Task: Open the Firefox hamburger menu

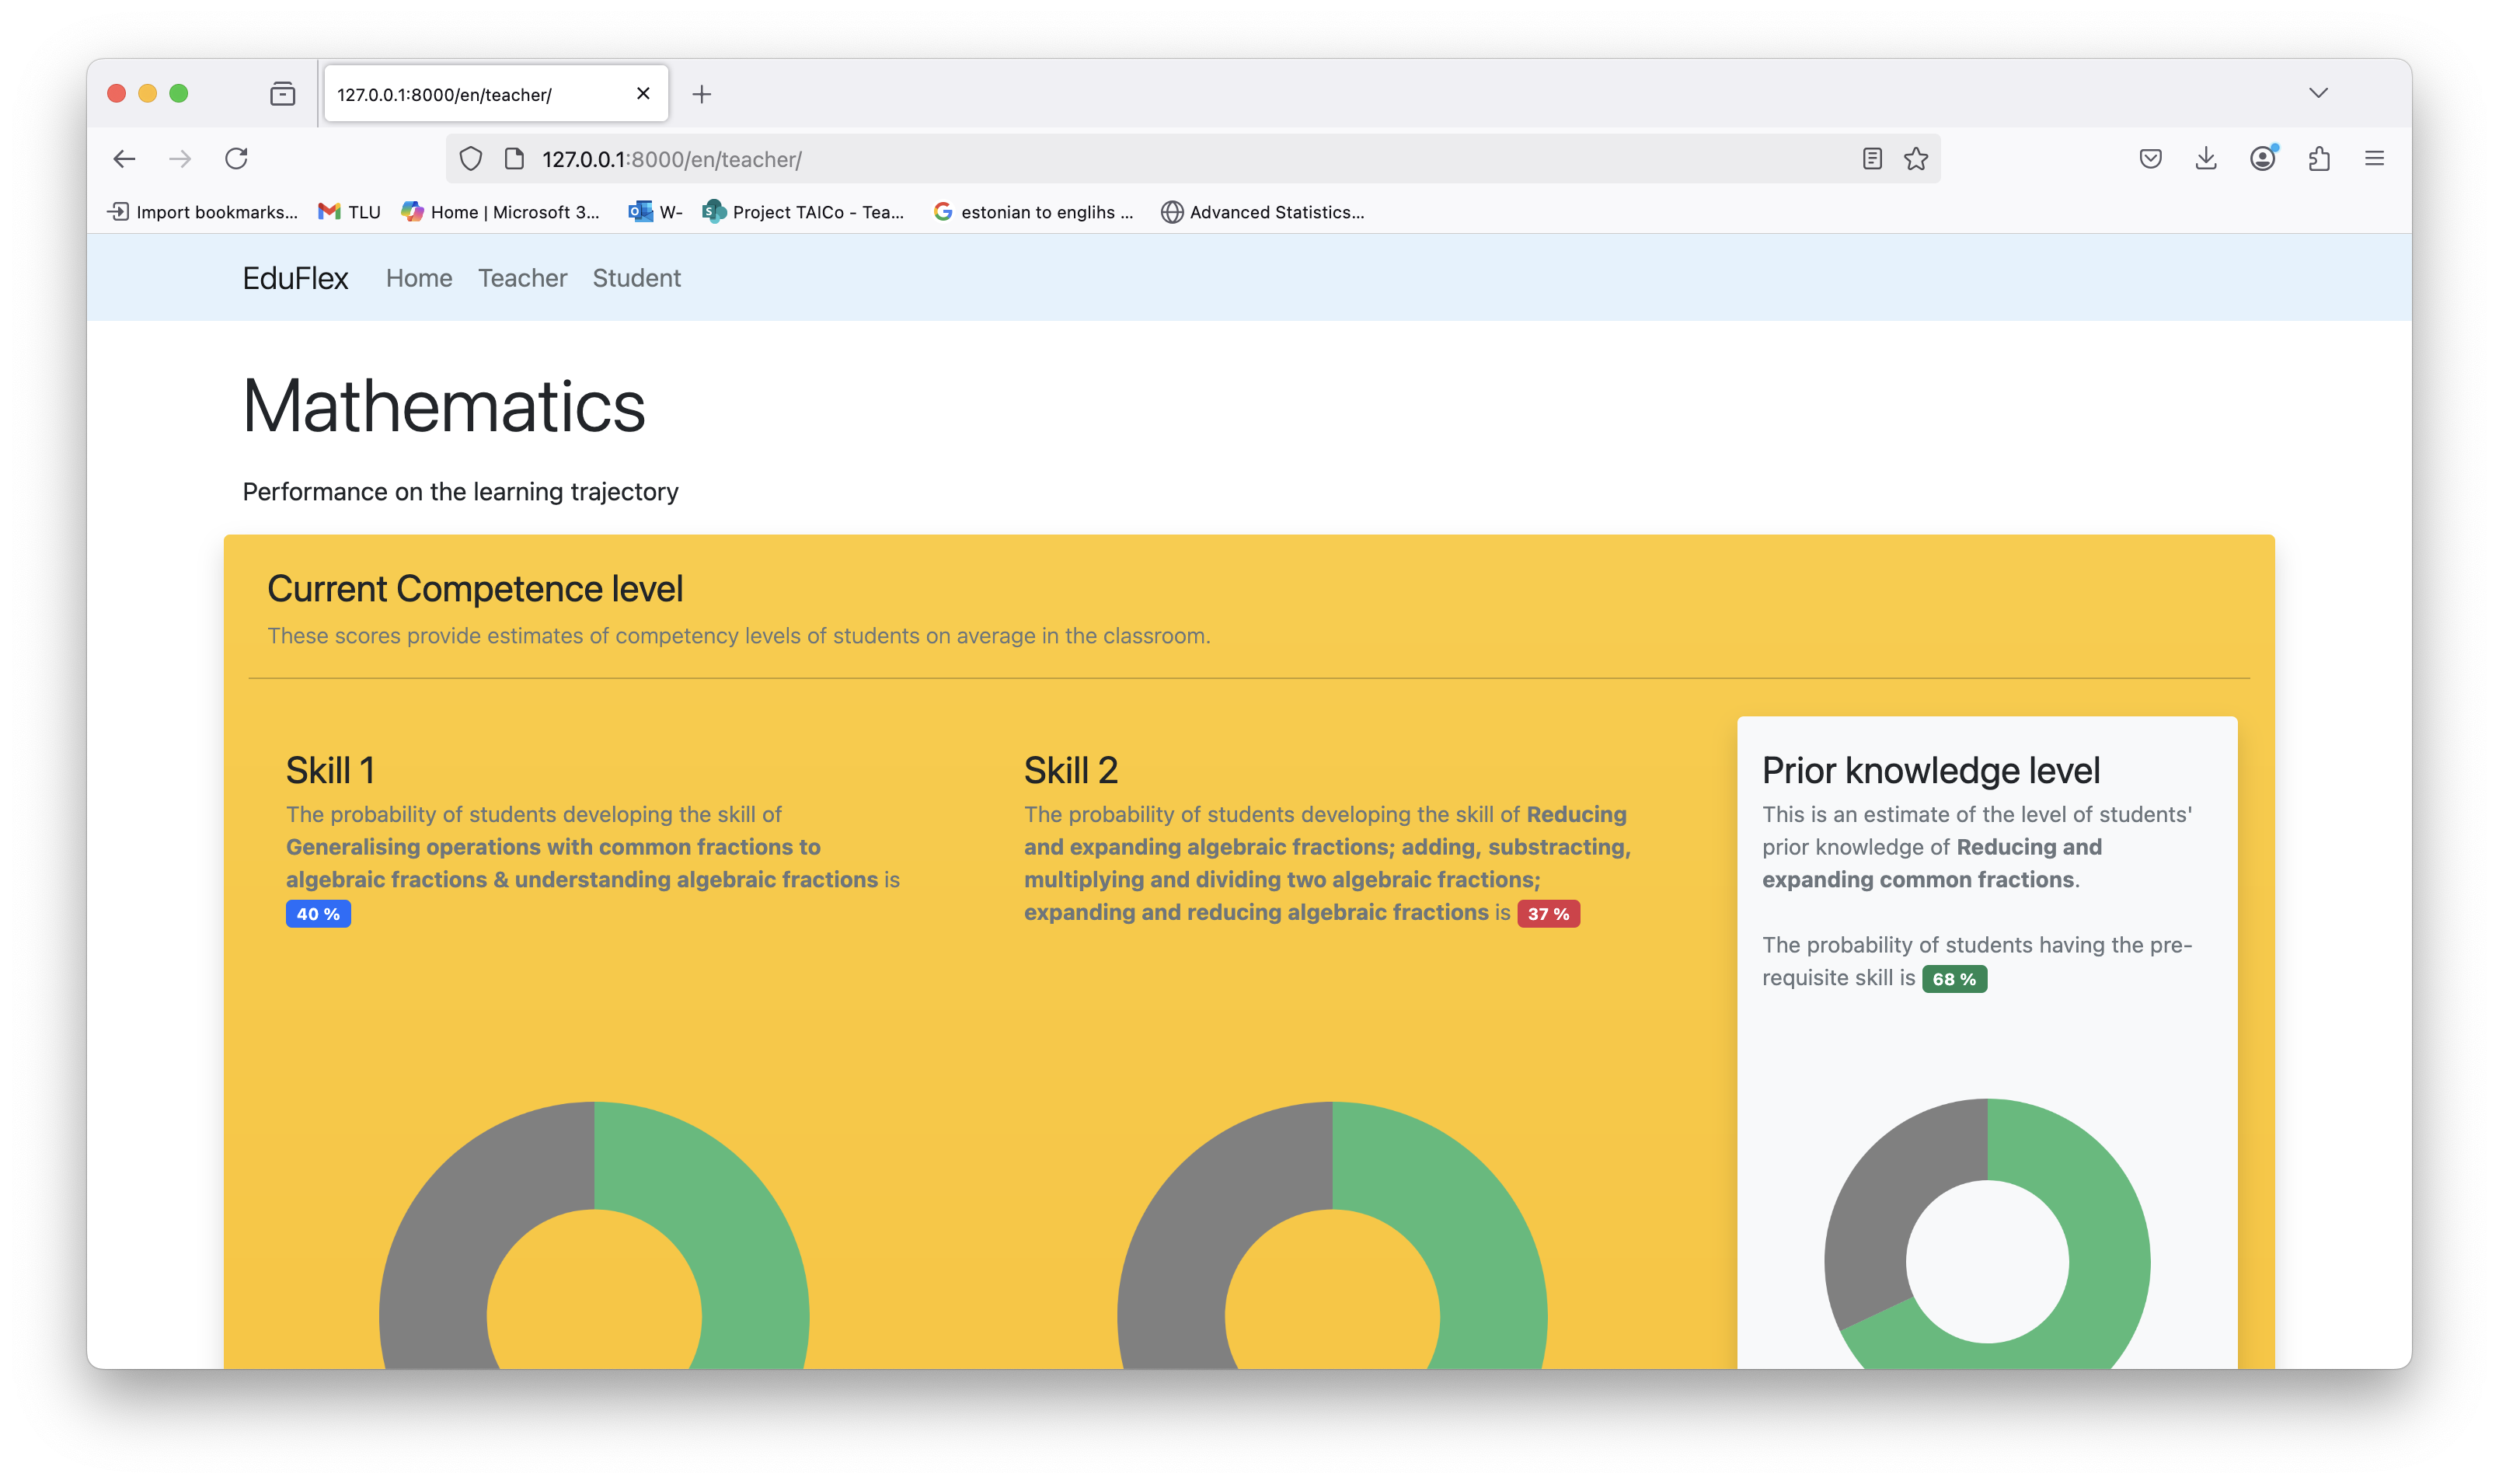Action: (2374, 158)
